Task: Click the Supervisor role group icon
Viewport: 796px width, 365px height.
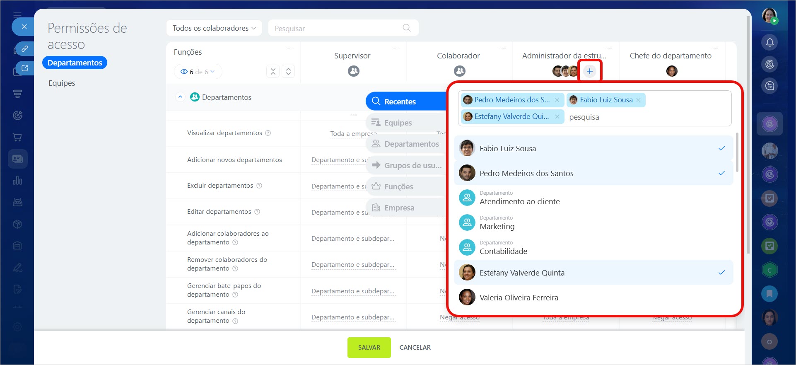Action: tap(353, 71)
